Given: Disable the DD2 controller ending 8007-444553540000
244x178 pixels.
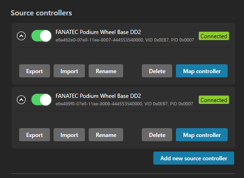Looking at the screenshot, I should 42,36.
